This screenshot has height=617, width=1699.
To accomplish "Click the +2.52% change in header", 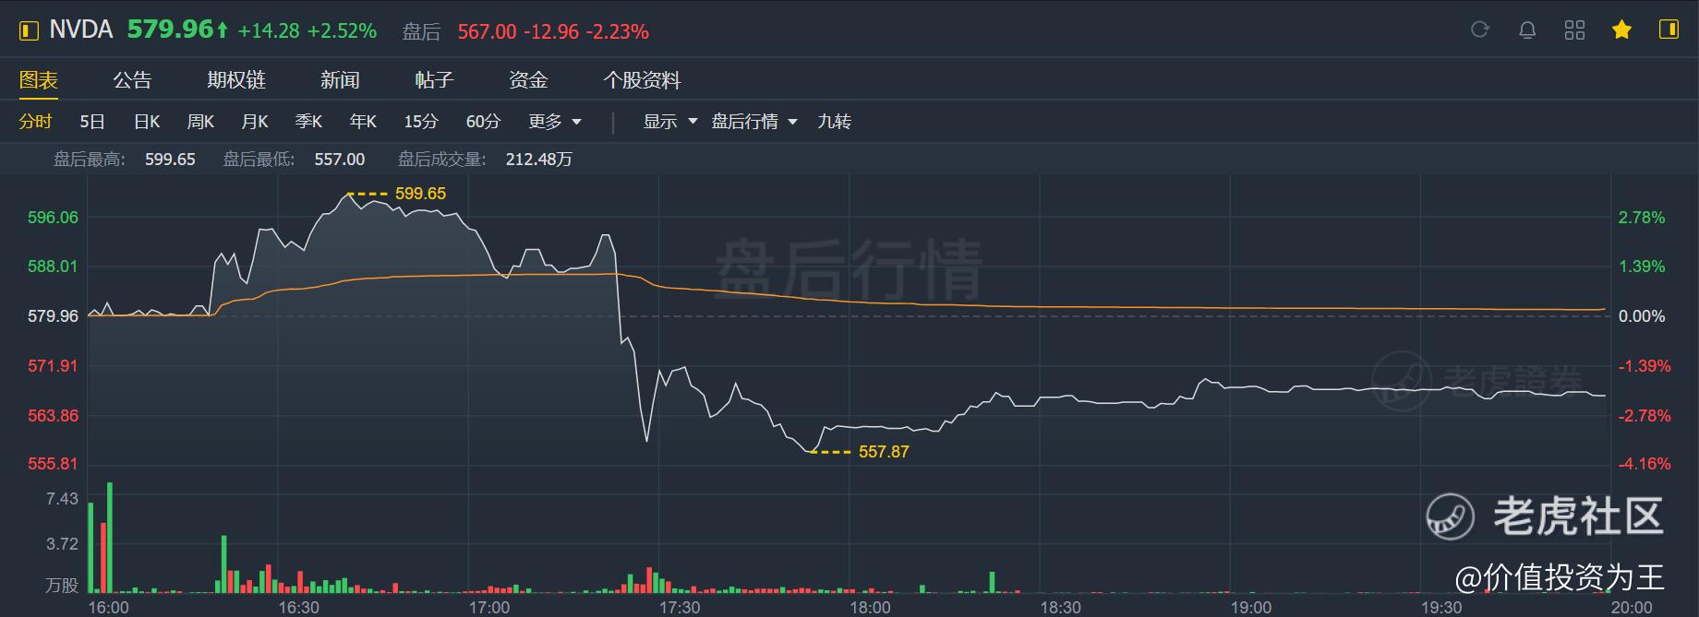I will 342,31.
